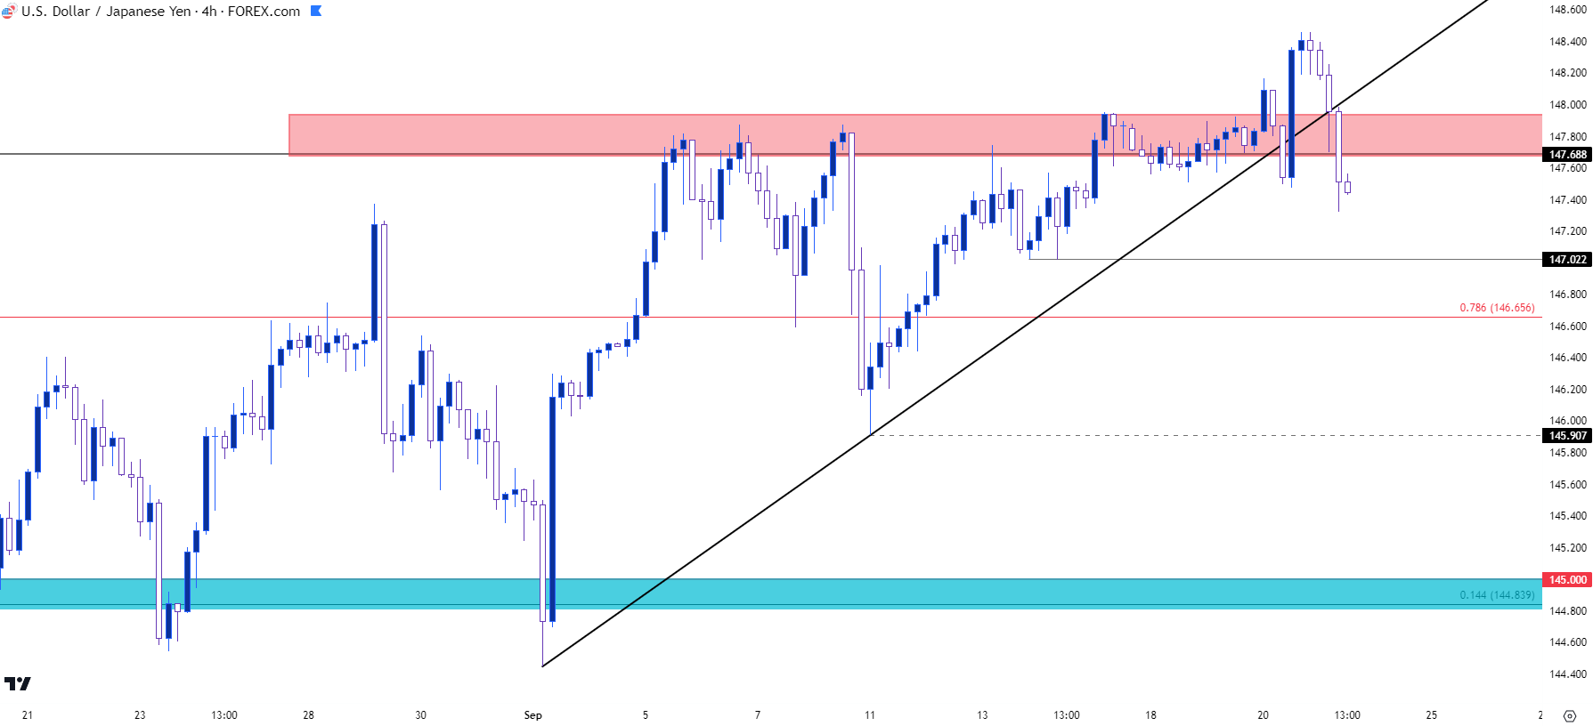The image size is (1593, 726).
Task: Click the 20 date label on time axis
Action: point(1263,715)
